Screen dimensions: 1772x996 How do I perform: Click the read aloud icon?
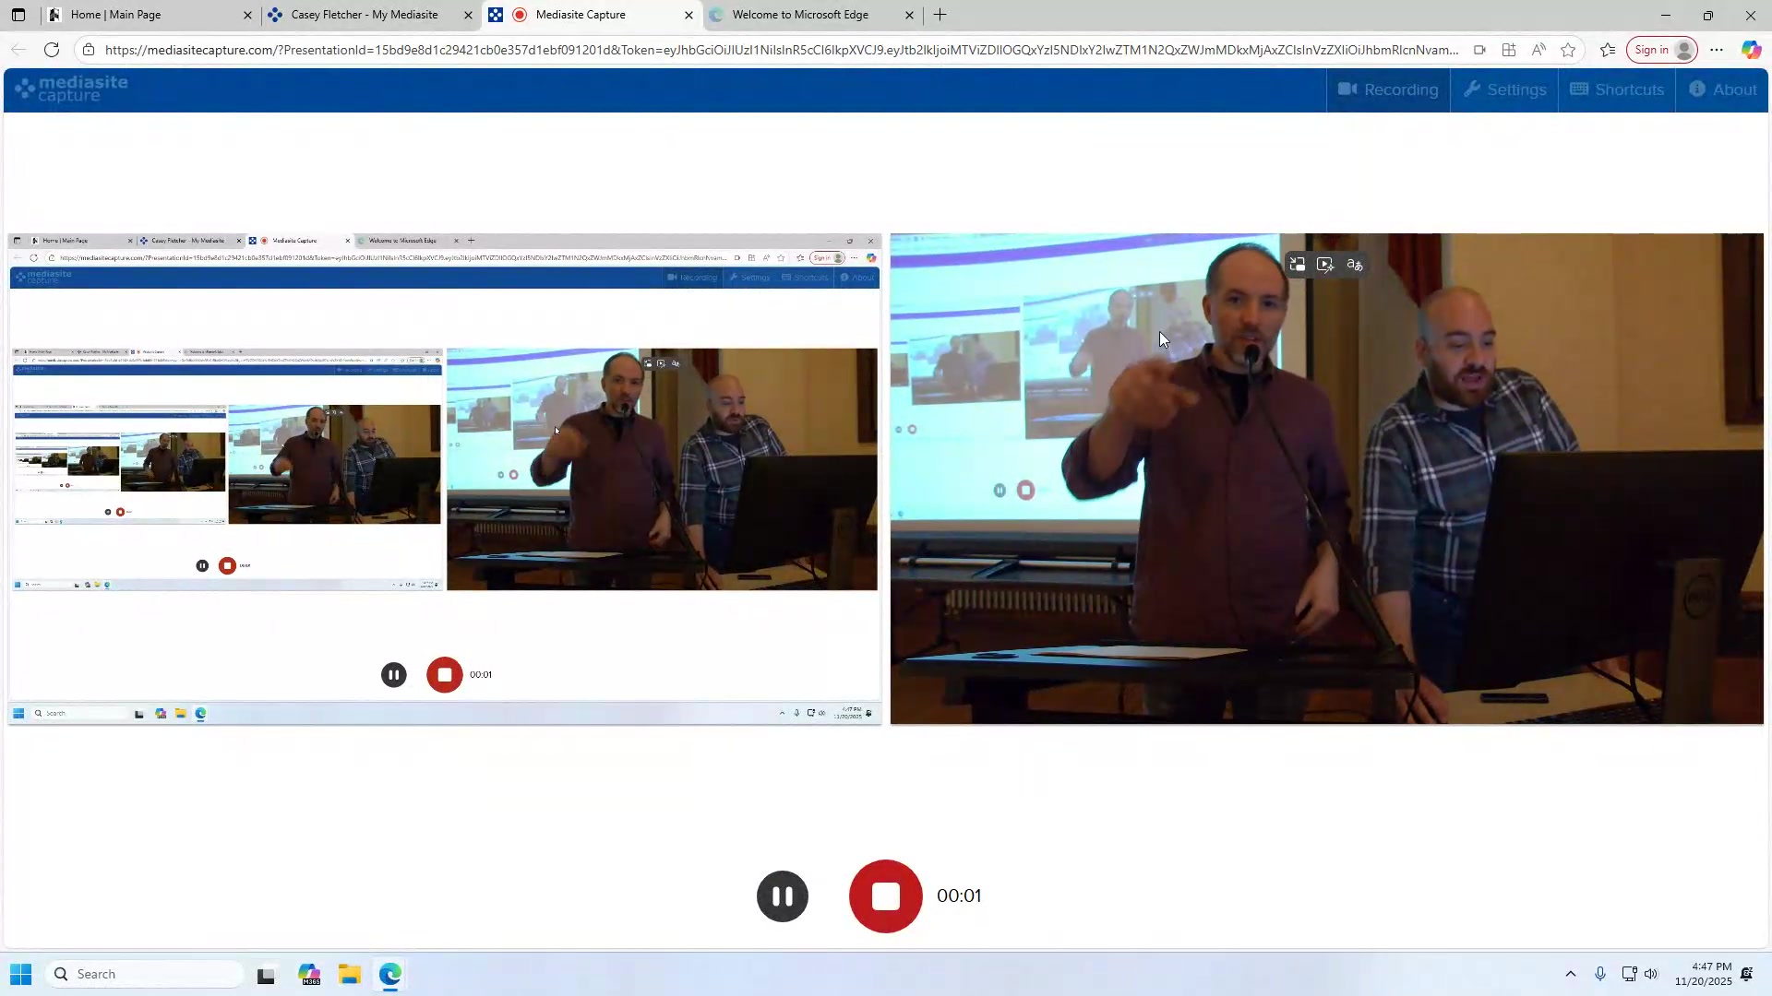(1538, 50)
